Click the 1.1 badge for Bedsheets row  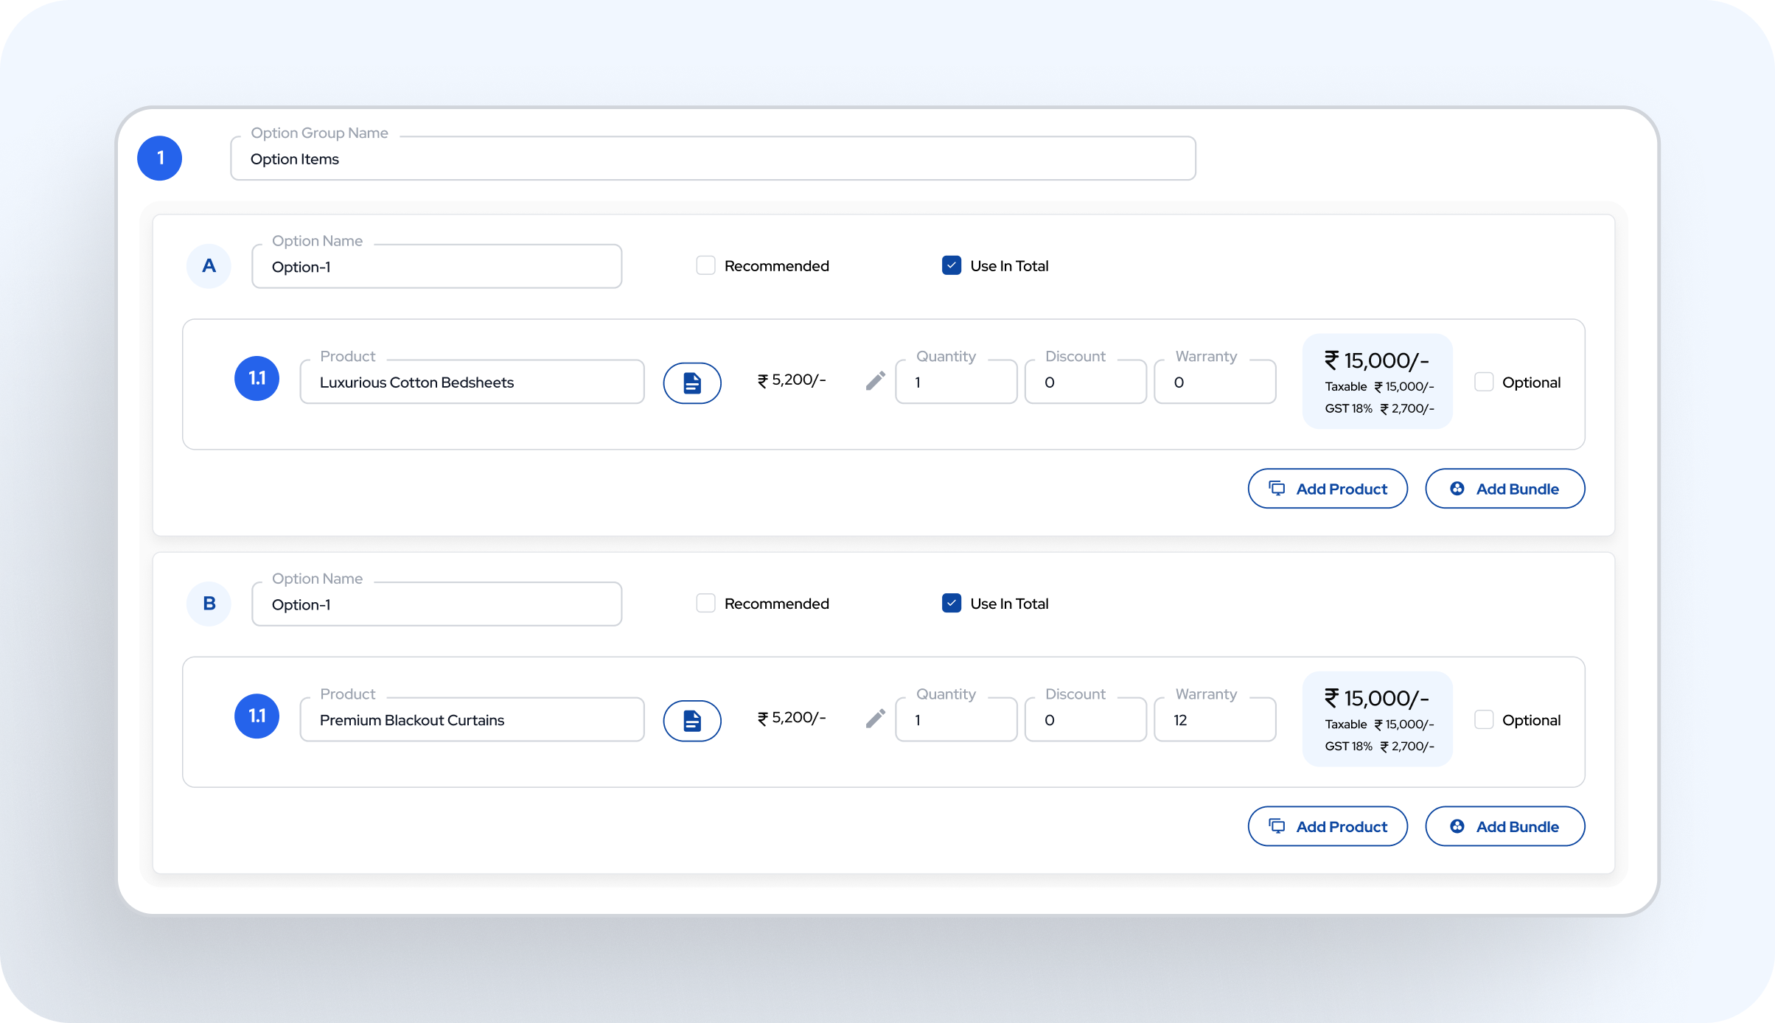(x=257, y=379)
